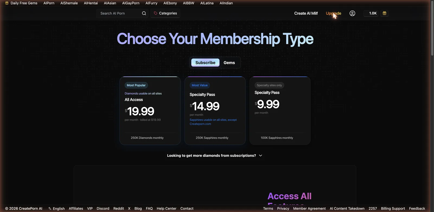Open the 2257 footer link
Image resolution: width=434 pixels, height=212 pixels.
pos(373,208)
